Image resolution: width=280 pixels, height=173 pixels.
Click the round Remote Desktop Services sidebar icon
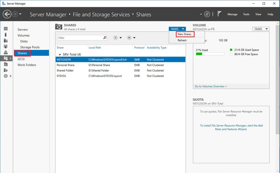point(6,76)
